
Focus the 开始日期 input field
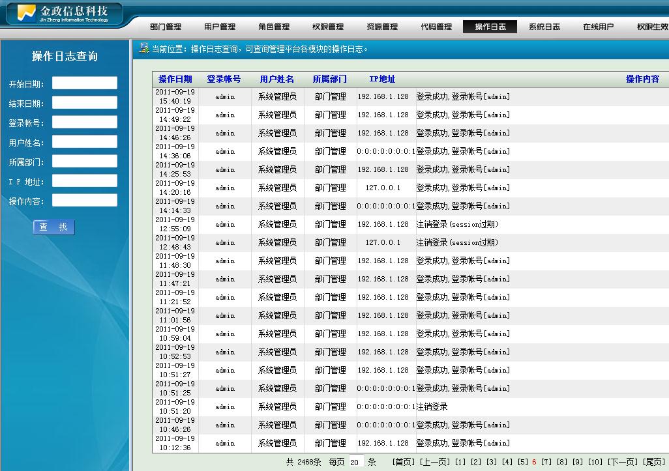pos(85,83)
